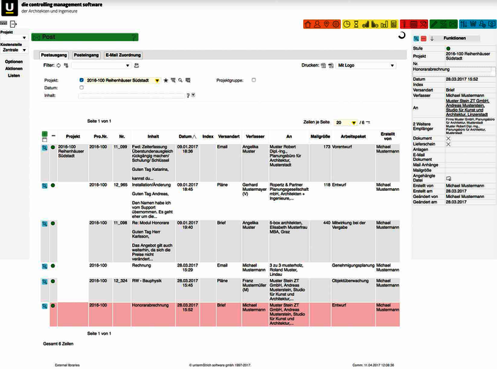Open the monitor icon in blue toolbar

click(x=492, y=24)
